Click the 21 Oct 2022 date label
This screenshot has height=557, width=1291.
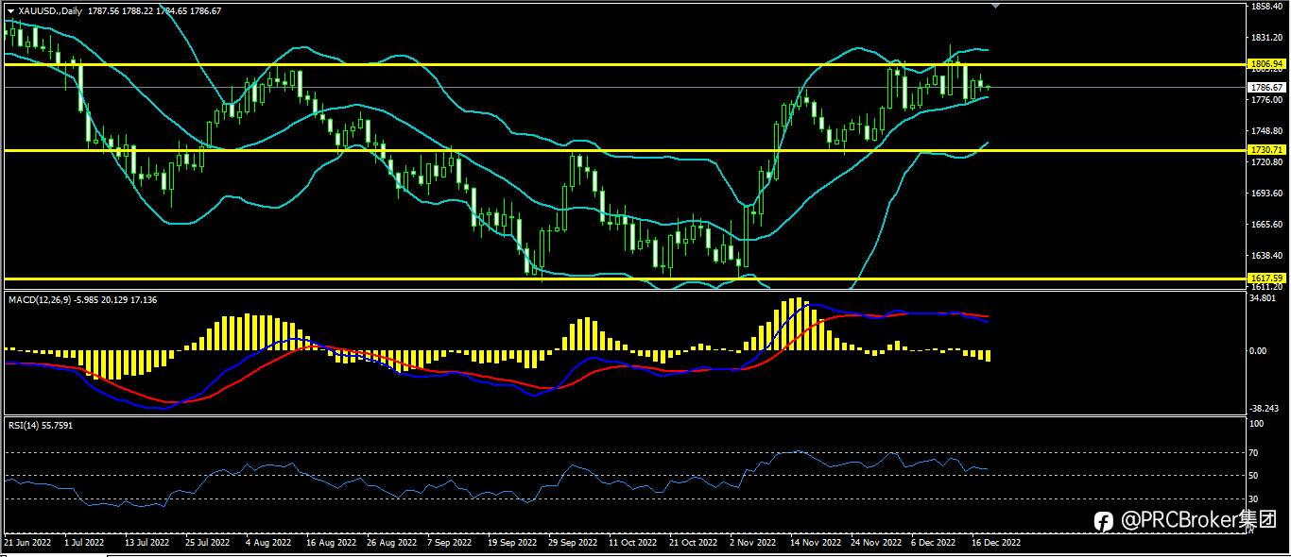point(693,544)
